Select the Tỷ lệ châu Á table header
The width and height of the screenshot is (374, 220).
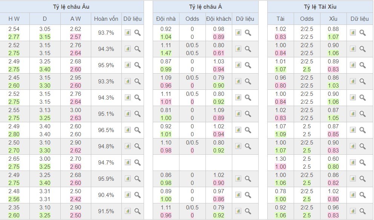click(x=205, y=7)
